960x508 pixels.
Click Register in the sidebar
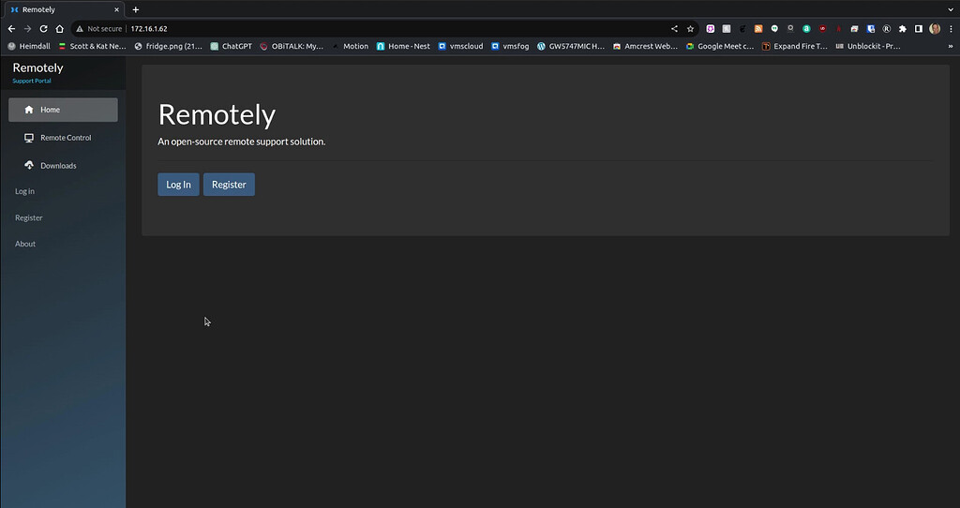[x=29, y=217]
